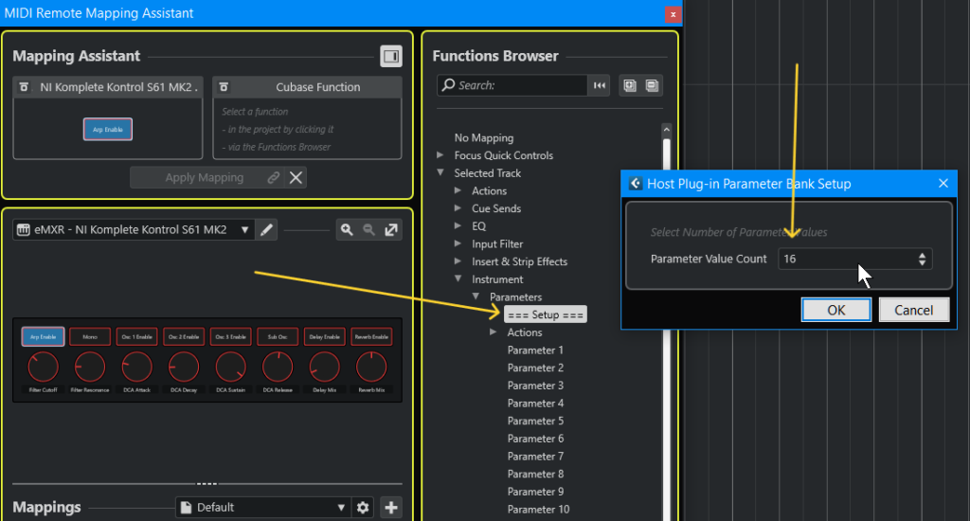This screenshot has height=521, width=970.
Task: Toggle the Osc 3 Enable button
Action: tap(231, 336)
